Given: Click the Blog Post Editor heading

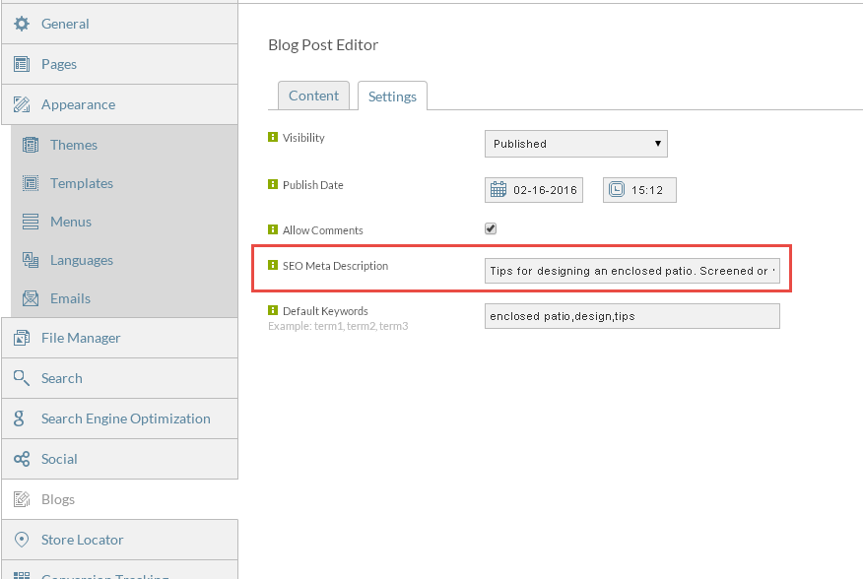Looking at the screenshot, I should tap(323, 44).
